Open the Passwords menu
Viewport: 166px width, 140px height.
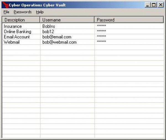coord(23,12)
